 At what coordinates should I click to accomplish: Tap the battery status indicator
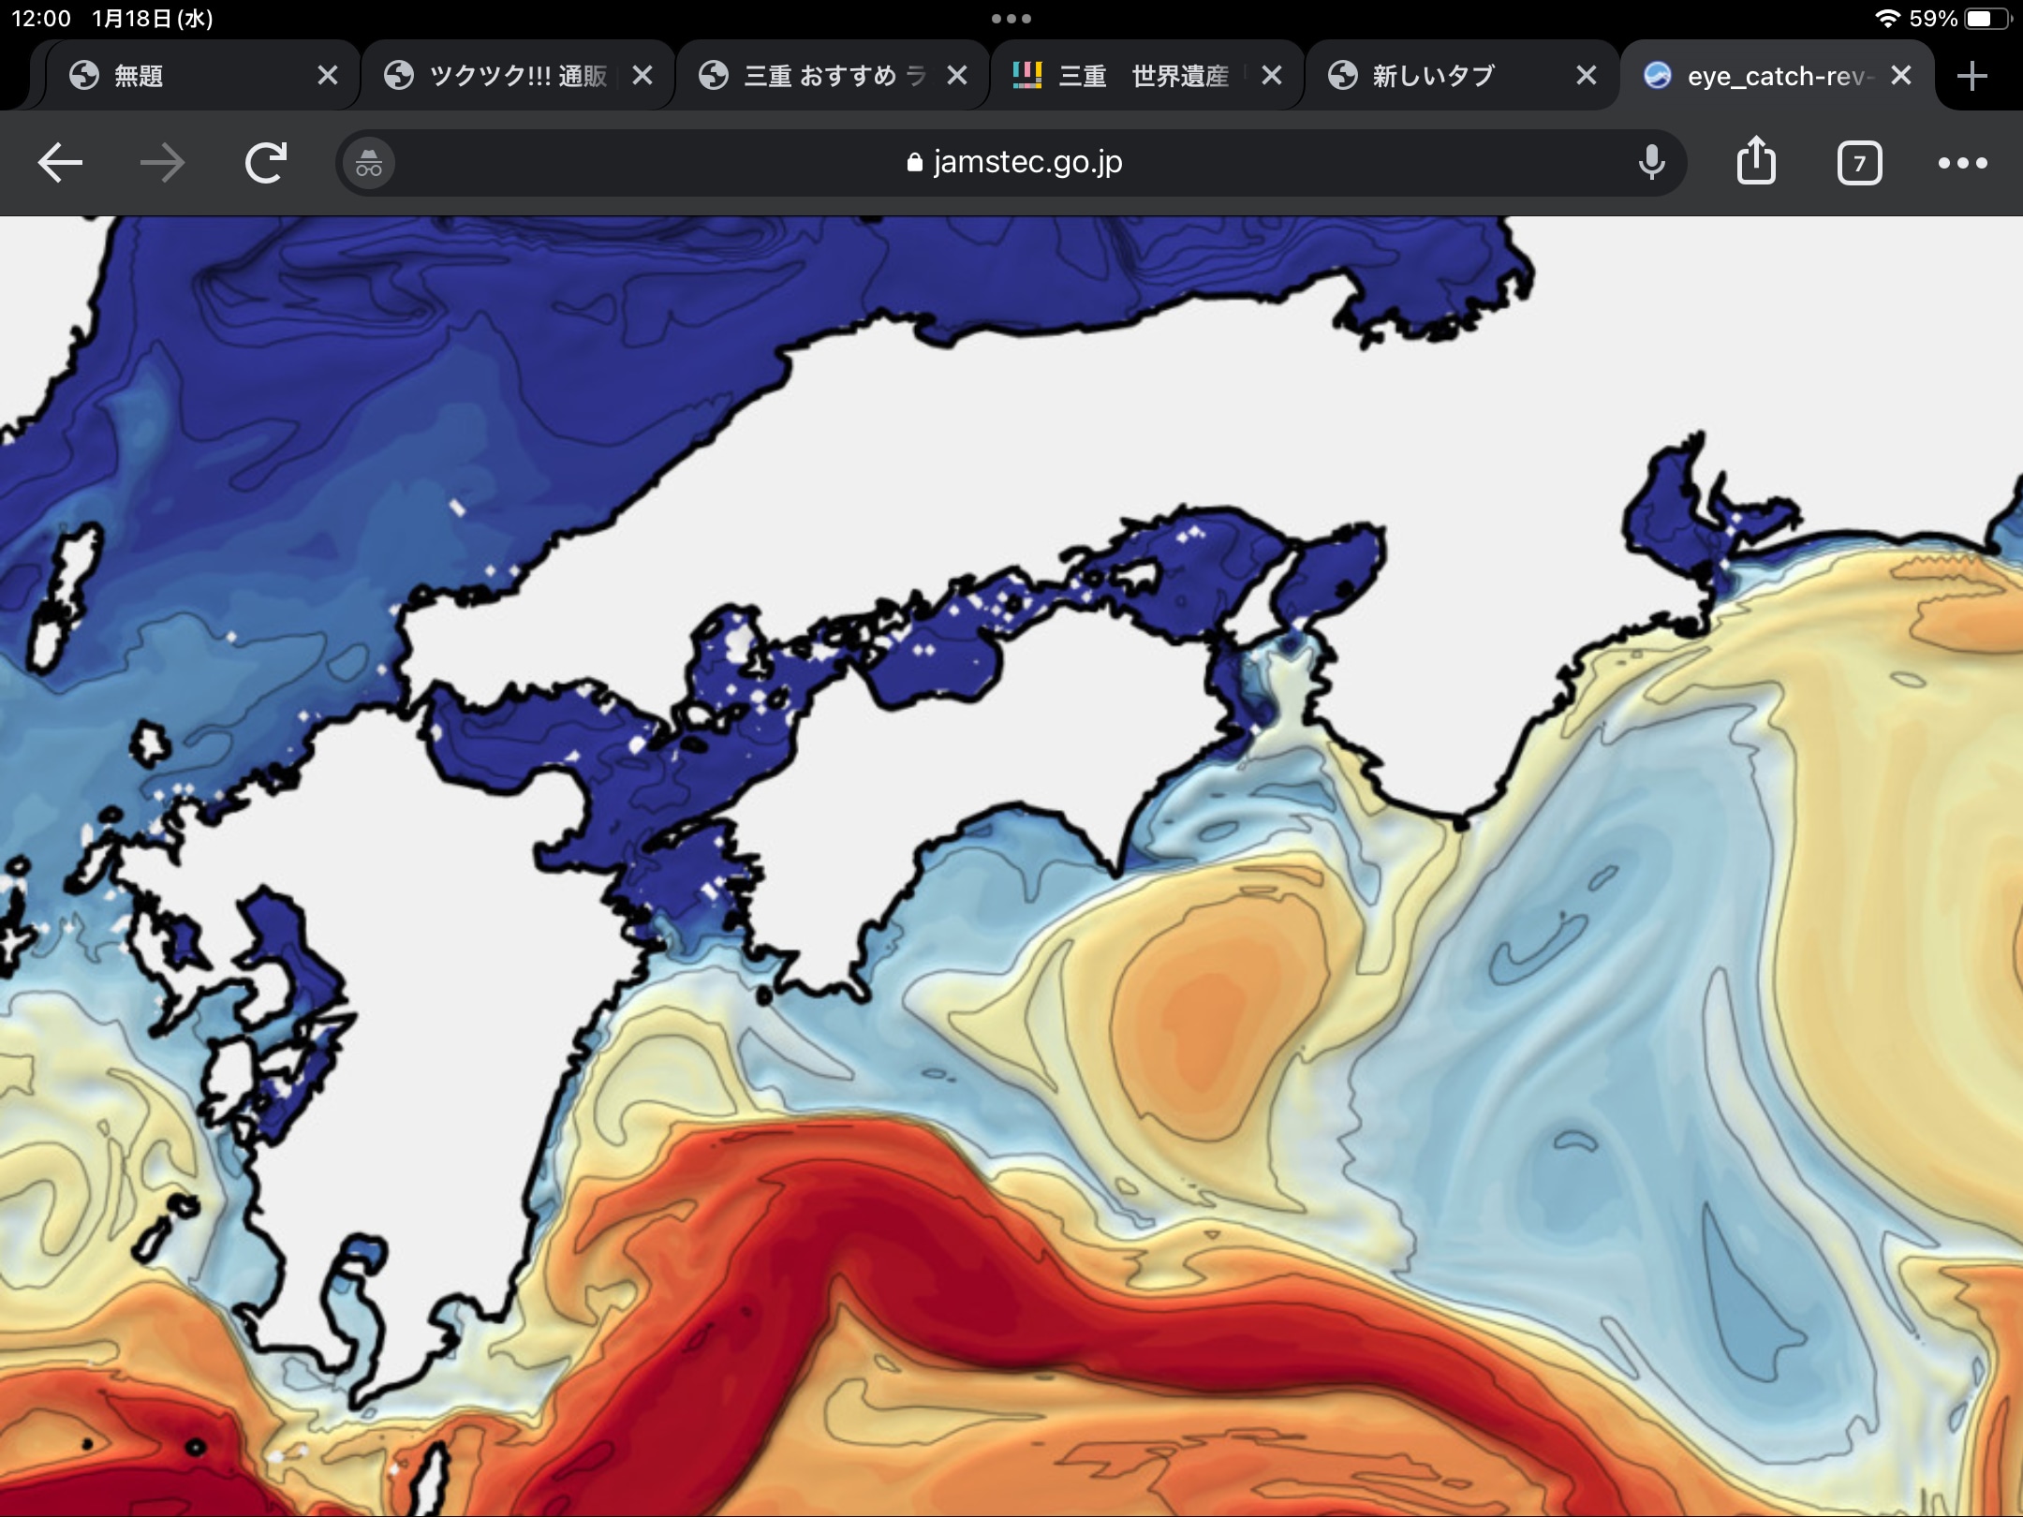click(1987, 19)
